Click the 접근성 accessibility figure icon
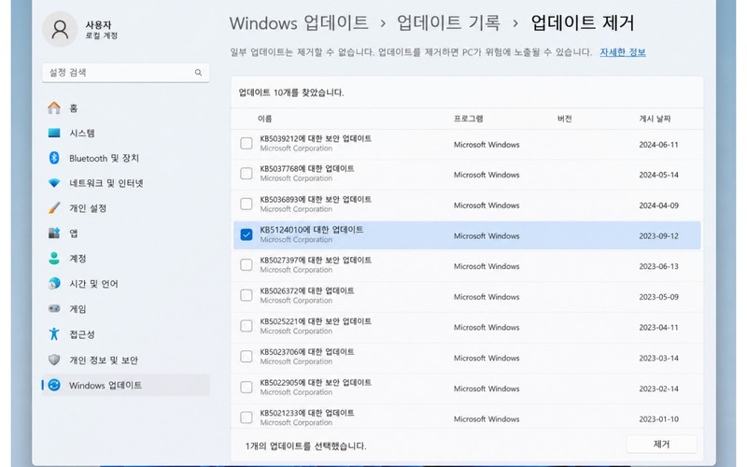The width and height of the screenshot is (747, 467). (x=54, y=333)
